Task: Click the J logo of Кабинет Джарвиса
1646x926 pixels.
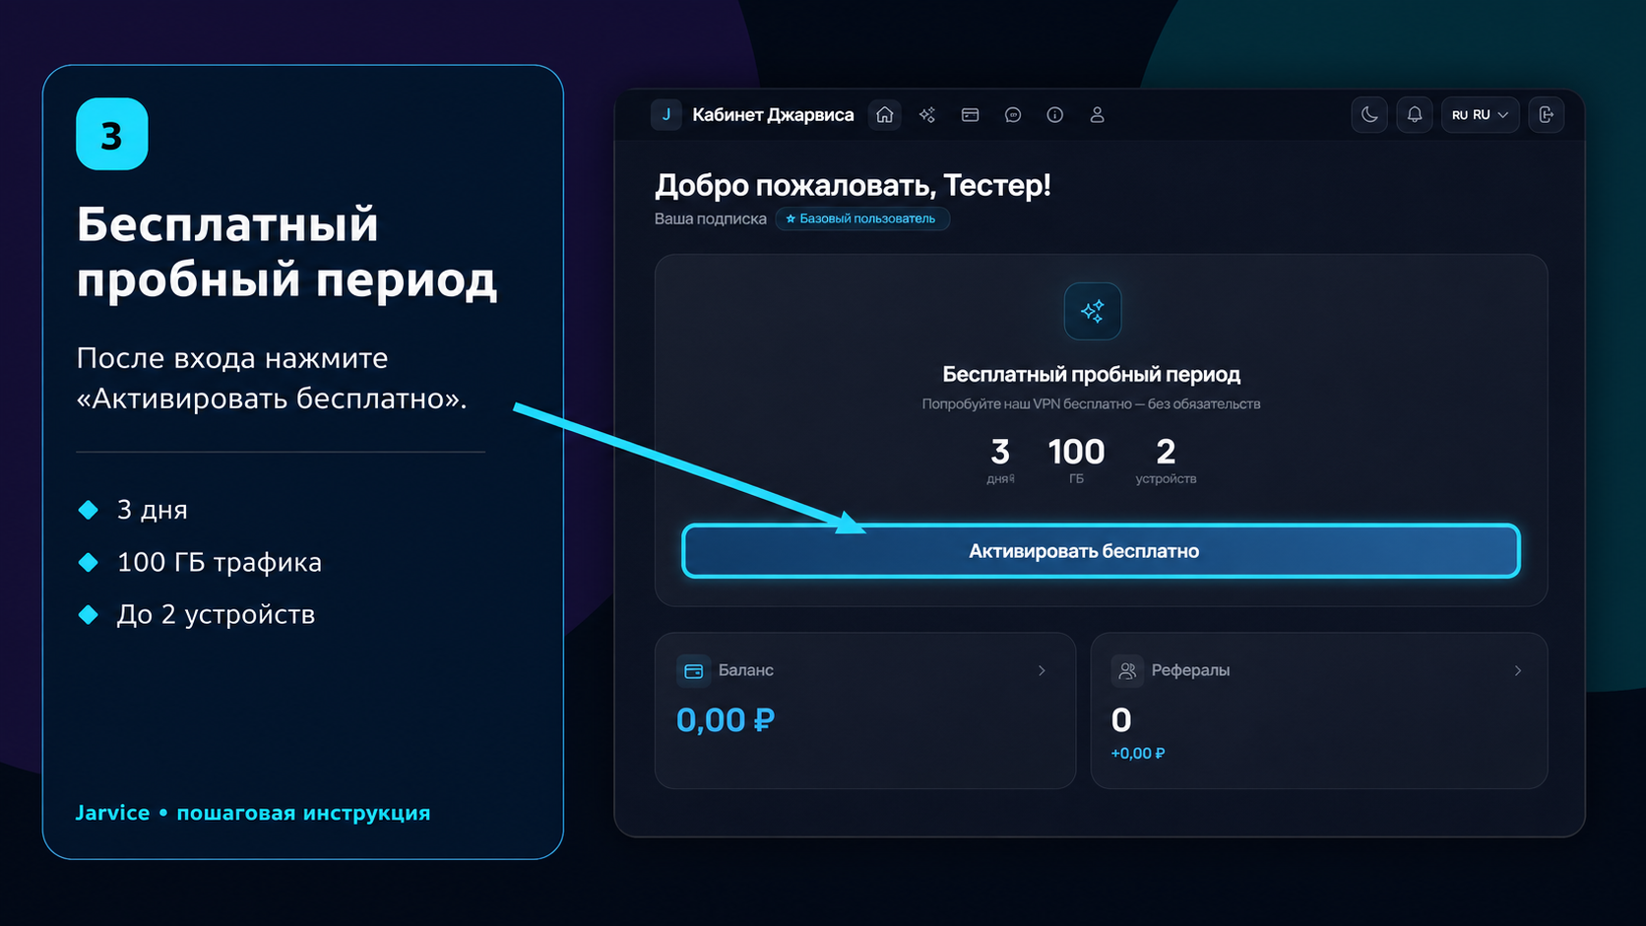Action: click(666, 115)
